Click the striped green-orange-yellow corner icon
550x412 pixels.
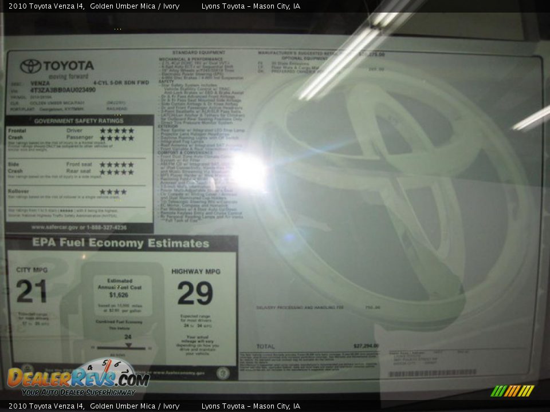512,391
